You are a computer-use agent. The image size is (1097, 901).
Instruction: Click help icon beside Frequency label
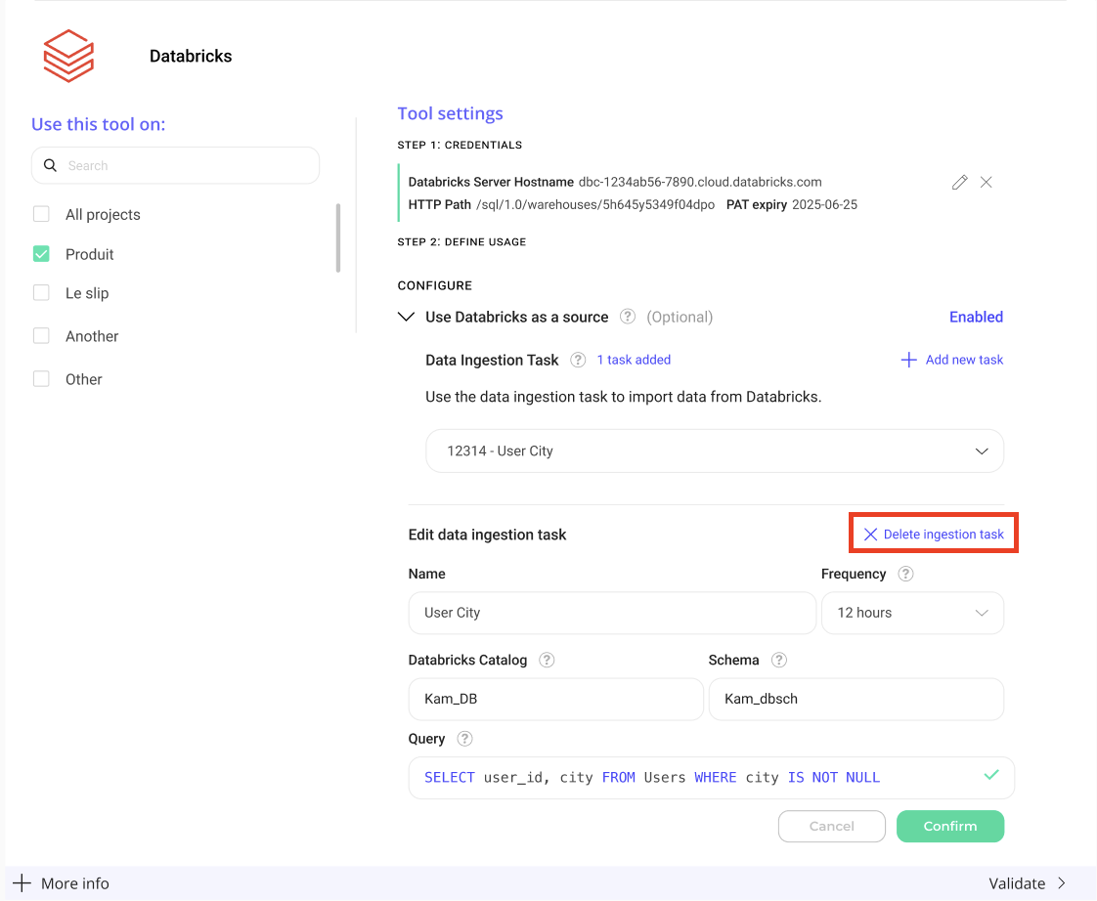pos(905,574)
